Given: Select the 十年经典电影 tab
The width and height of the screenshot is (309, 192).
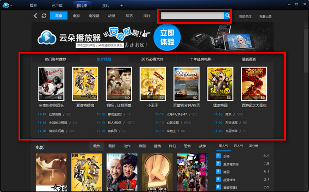Looking at the screenshot, I should pyautogui.click(x=201, y=59).
